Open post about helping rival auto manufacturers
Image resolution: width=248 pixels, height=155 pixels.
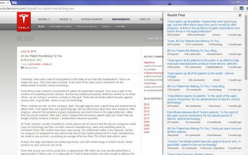point(203,62)
